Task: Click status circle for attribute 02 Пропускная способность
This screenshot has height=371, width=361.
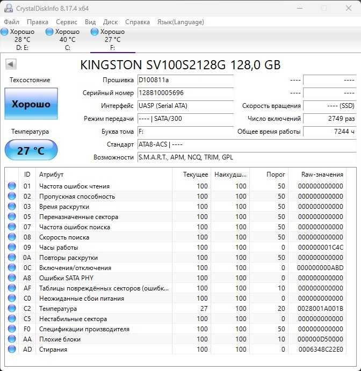Action: [12, 196]
